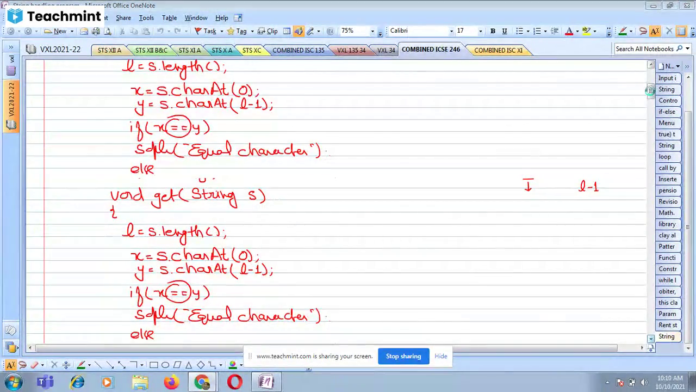The width and height of the screenshot is (696, 392).
Task: Click the E-mail page envelope icon
Action: 84,31
